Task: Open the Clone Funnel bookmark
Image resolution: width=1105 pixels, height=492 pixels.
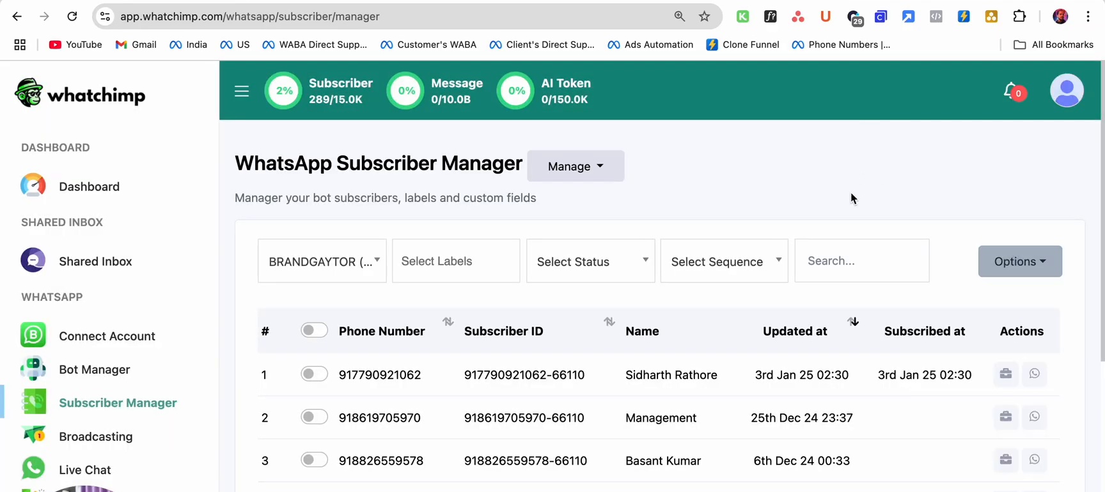Action: (x=742, y=45)
